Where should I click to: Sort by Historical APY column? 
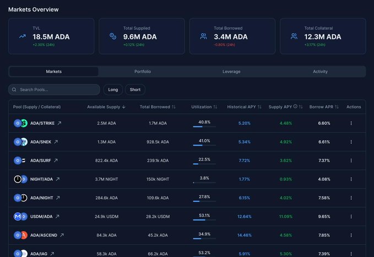[244, 107]
